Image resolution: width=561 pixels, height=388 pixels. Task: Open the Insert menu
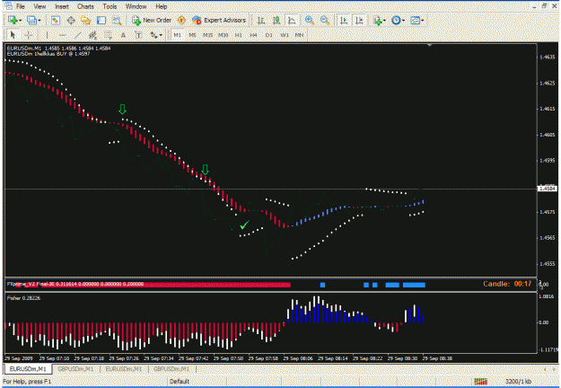click(x=62, y=6)
